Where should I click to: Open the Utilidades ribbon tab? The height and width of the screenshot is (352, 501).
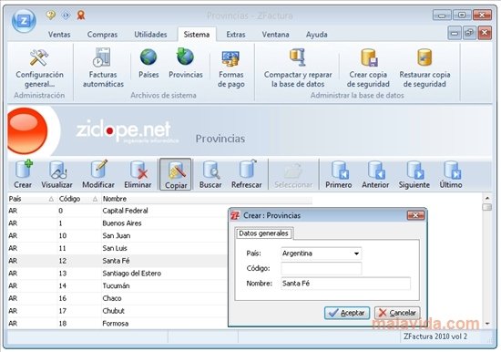point(150,35)
